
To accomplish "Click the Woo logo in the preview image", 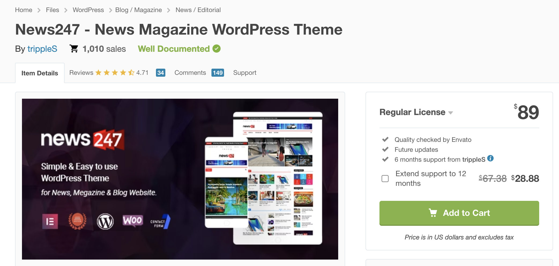I will (x=133, y=220).
